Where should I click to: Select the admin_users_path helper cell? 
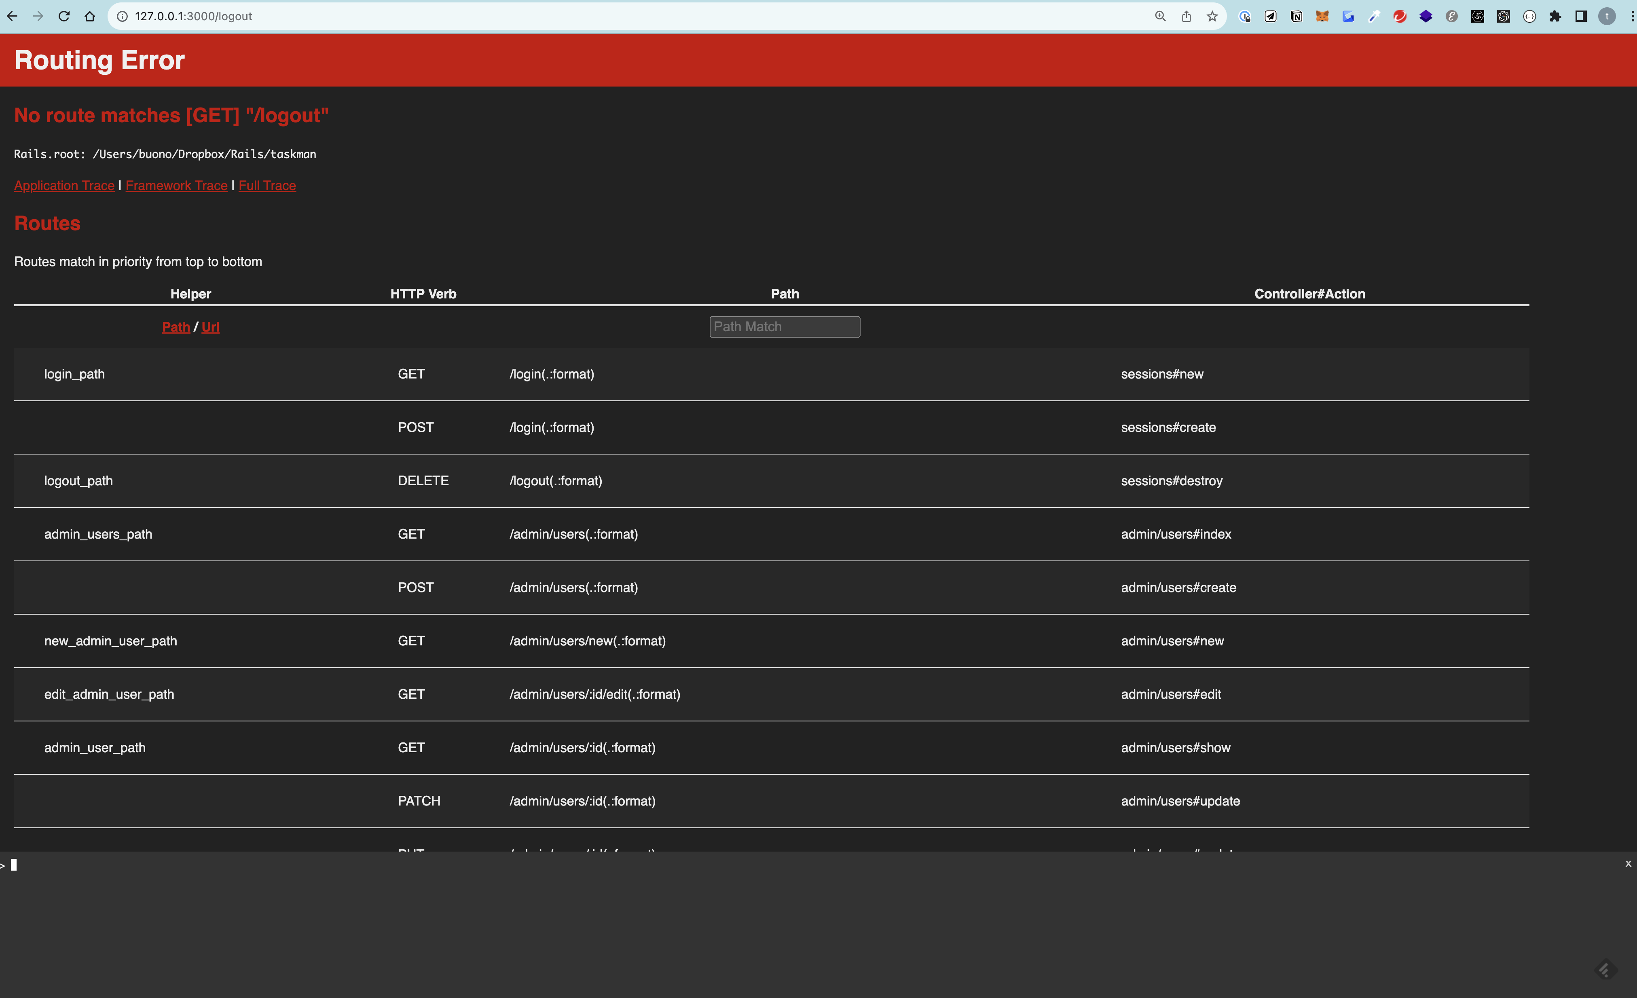pyautogui.click(x=98, y=534)
